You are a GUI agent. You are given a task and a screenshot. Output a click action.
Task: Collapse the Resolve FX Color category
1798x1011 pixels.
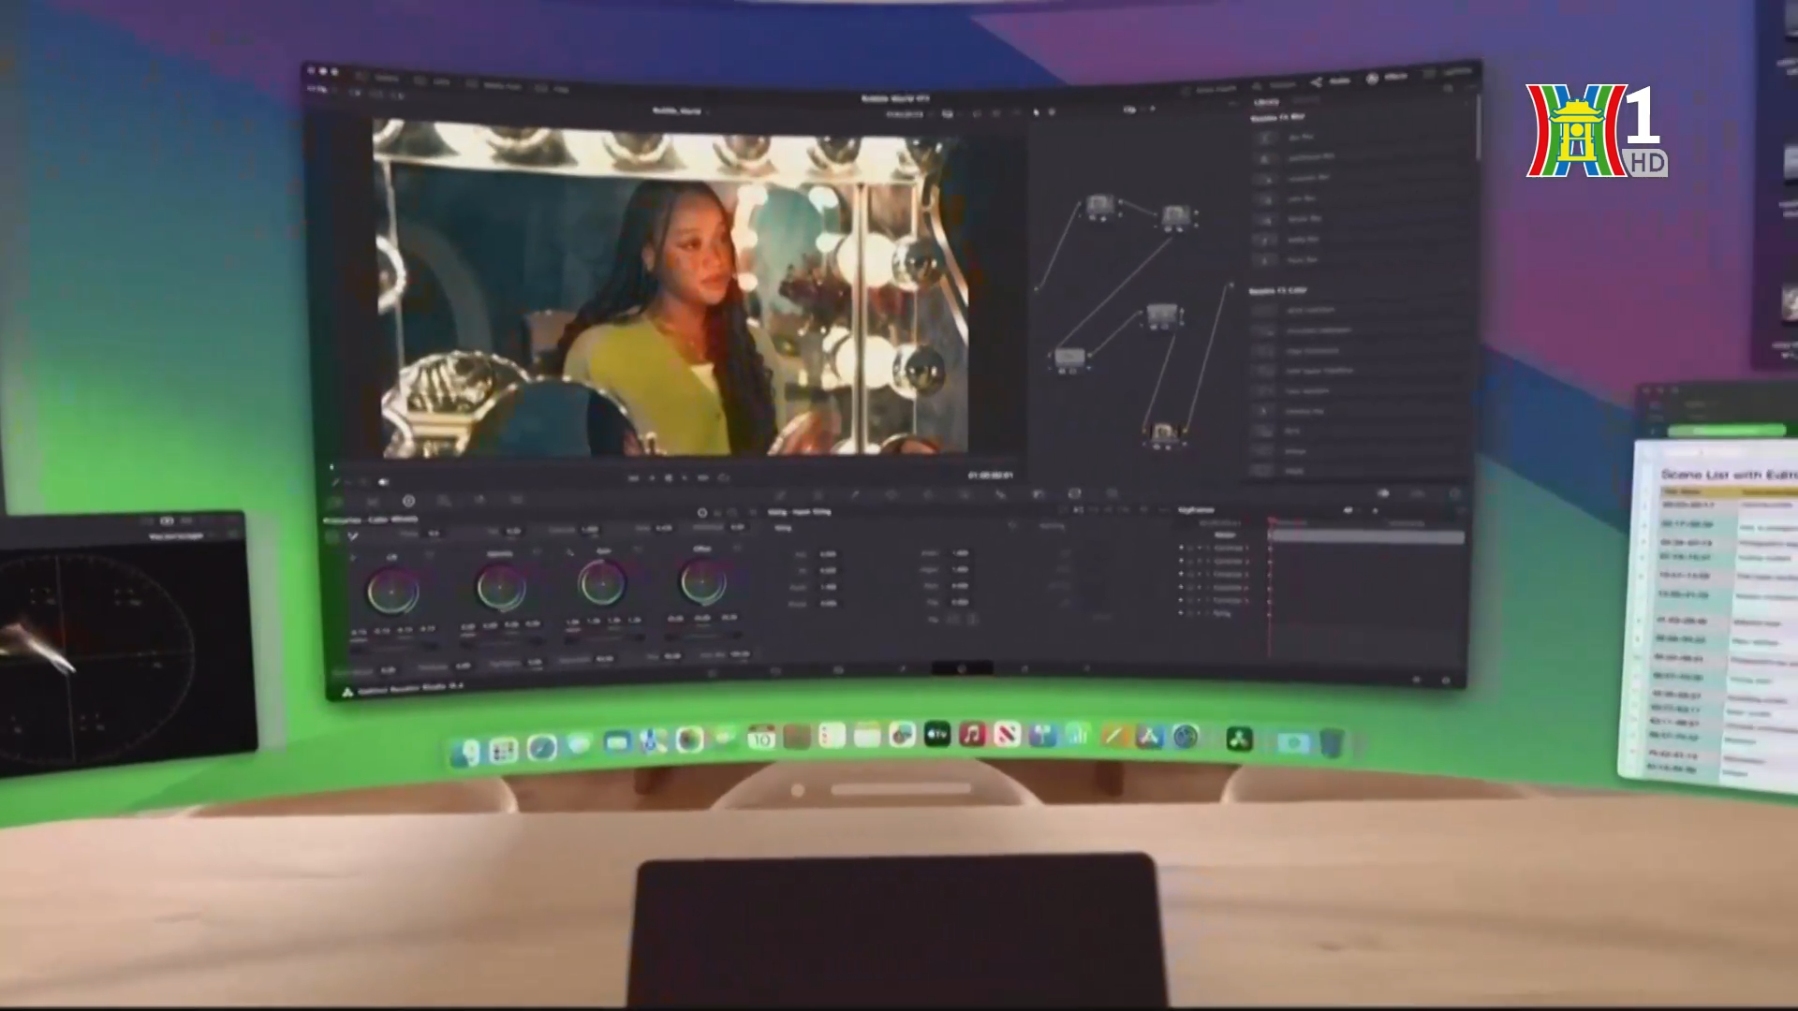(1278, 291)
